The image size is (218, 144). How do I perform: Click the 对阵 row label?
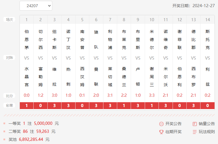9,58
